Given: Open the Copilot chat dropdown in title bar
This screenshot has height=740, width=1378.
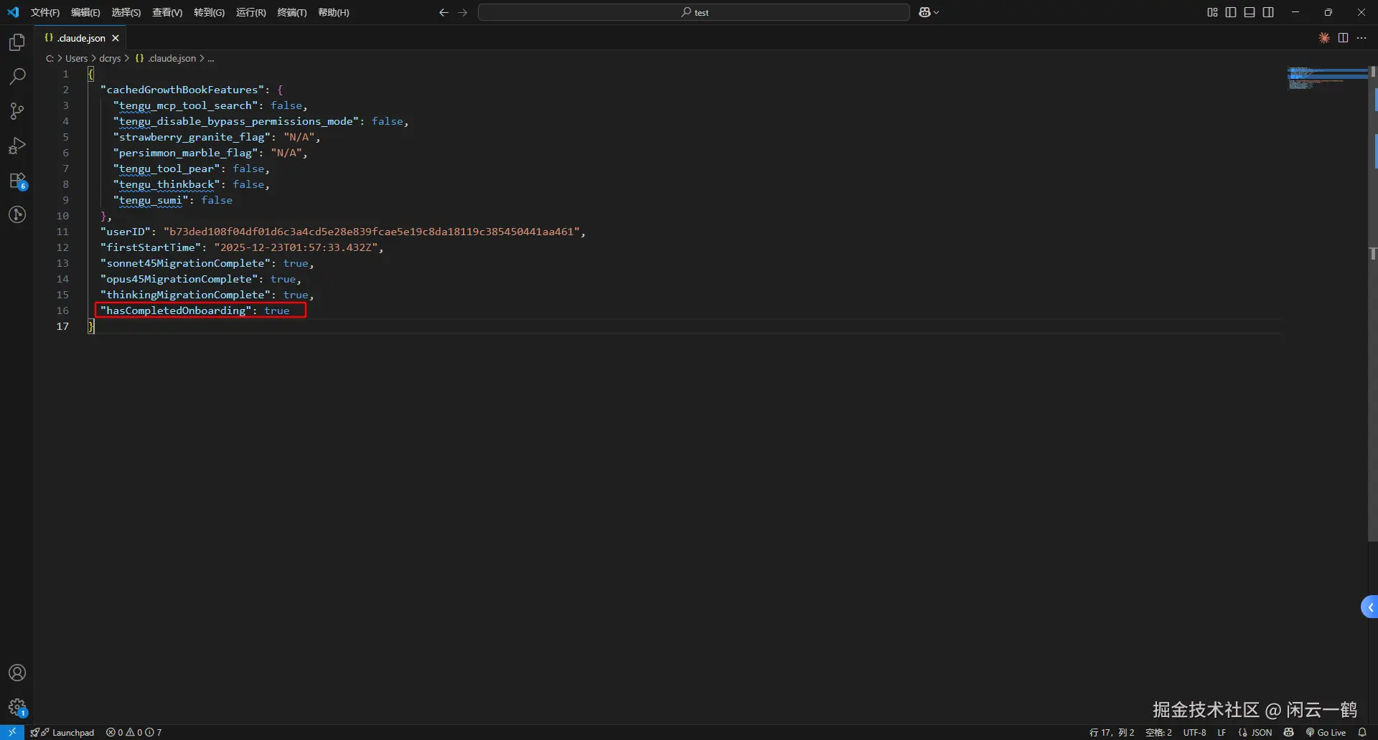Looking at the screenshot, I should click(x=929, y=12).
